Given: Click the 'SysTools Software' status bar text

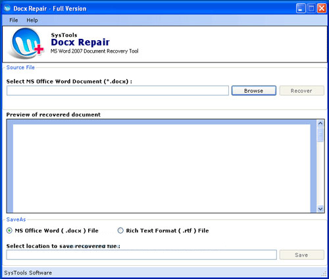Looking at the screenshot, I should (28, 273).
